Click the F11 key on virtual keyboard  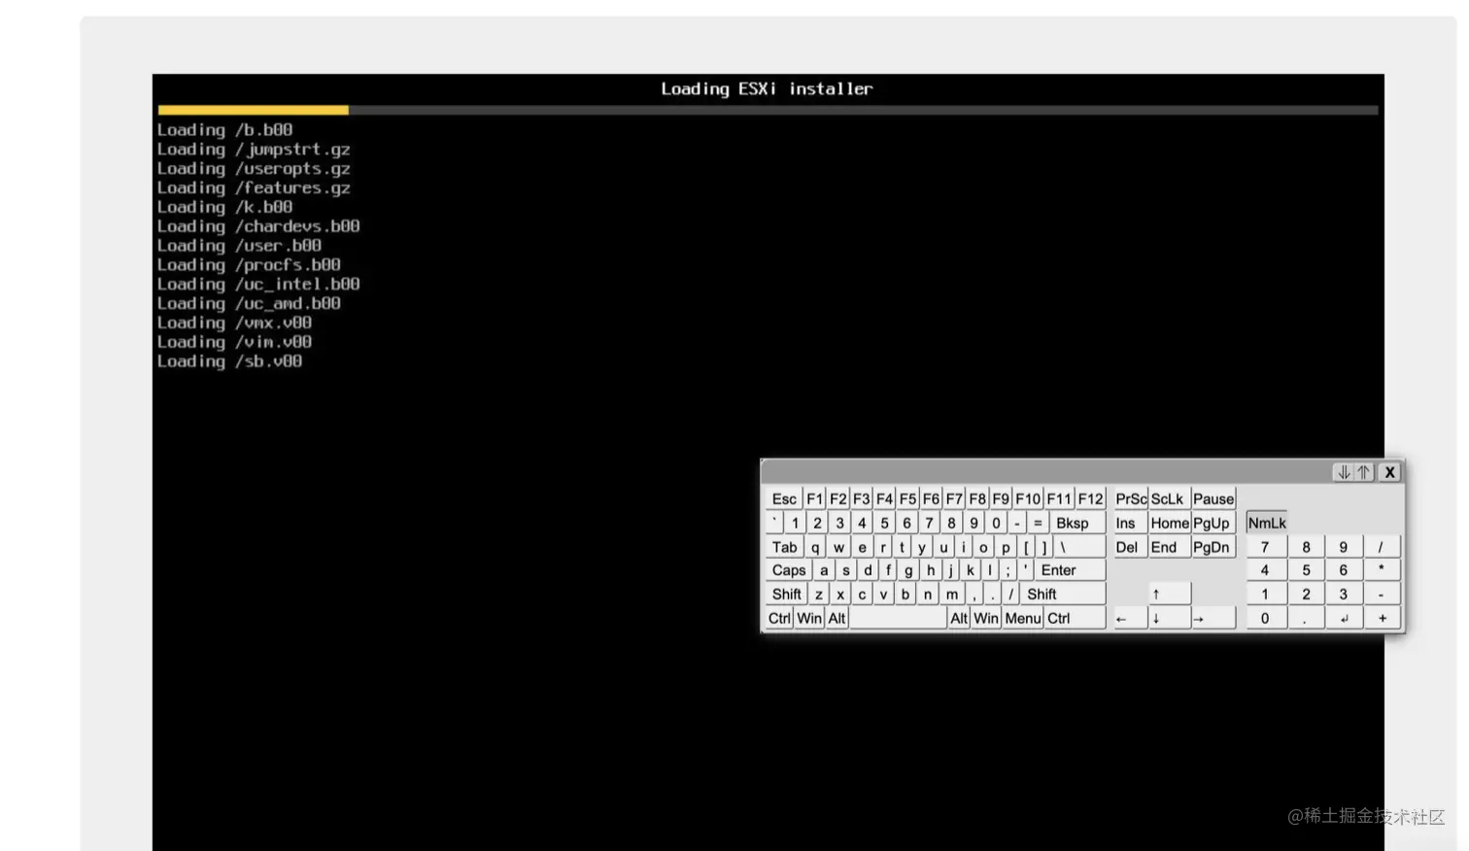point(1059,498)
